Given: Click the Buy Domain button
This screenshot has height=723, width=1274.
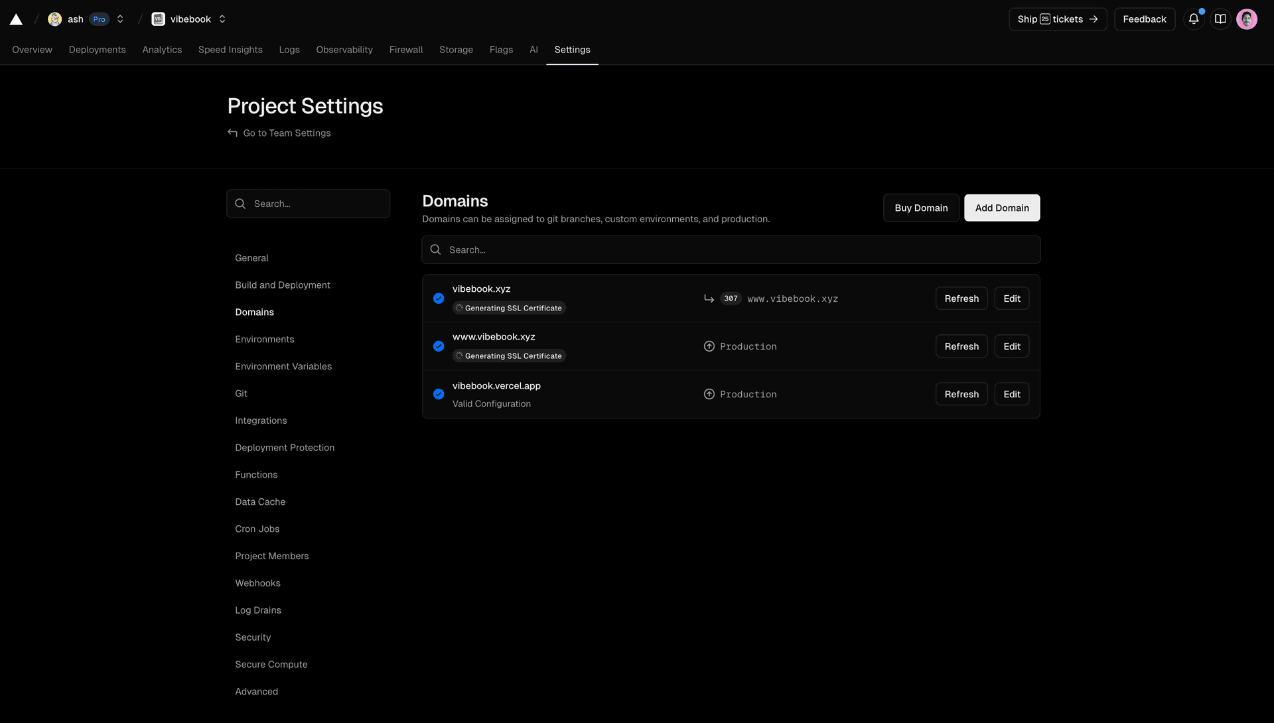Looking at the screenshot, I should 921,208.
